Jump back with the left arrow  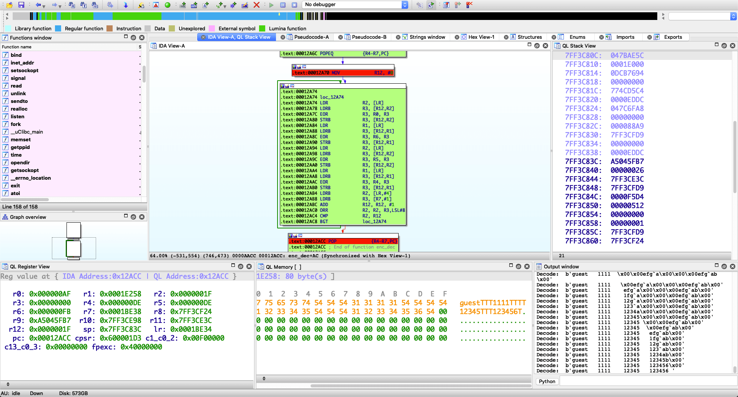click(x=38, y=5)
